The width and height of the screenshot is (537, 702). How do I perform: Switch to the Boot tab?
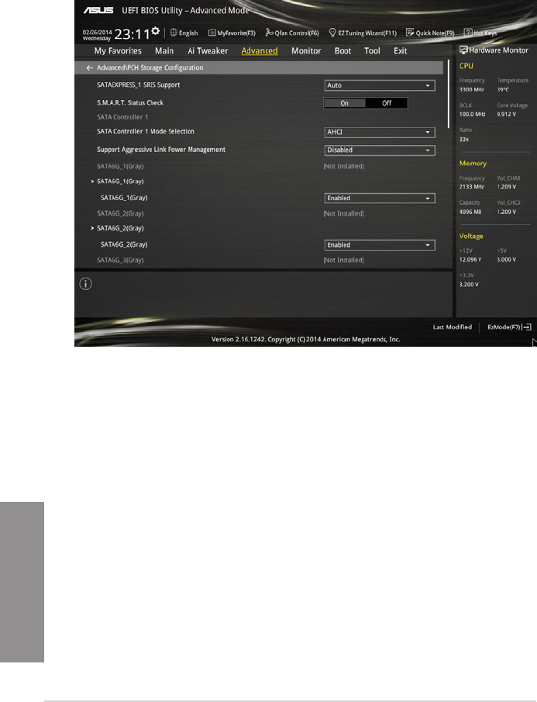pyautogui.click(x=343, y=51)
